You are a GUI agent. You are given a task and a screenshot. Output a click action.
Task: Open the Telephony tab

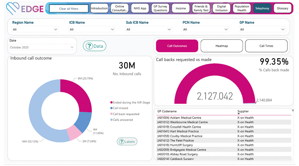point(262,8)
